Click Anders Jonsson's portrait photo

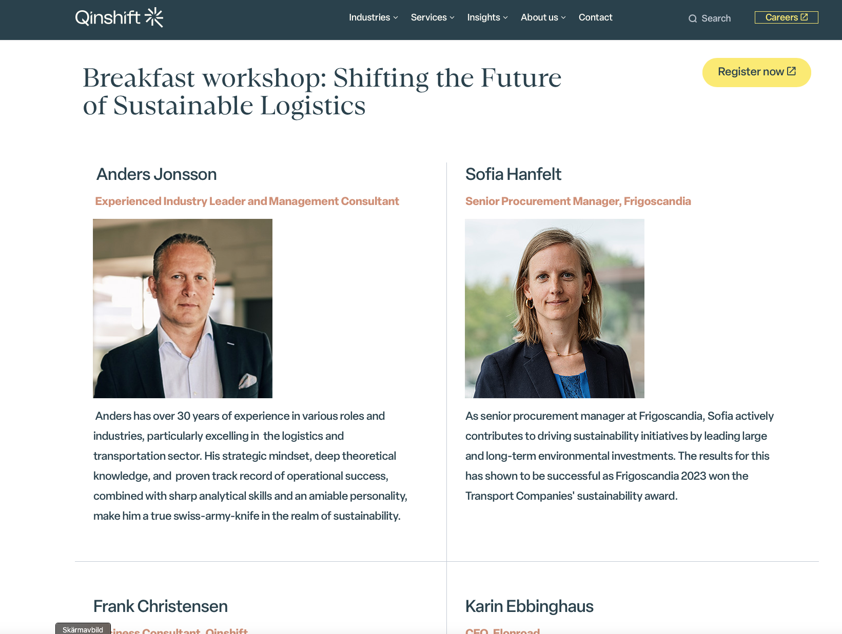pyautogui.click(x=183, y=309)
